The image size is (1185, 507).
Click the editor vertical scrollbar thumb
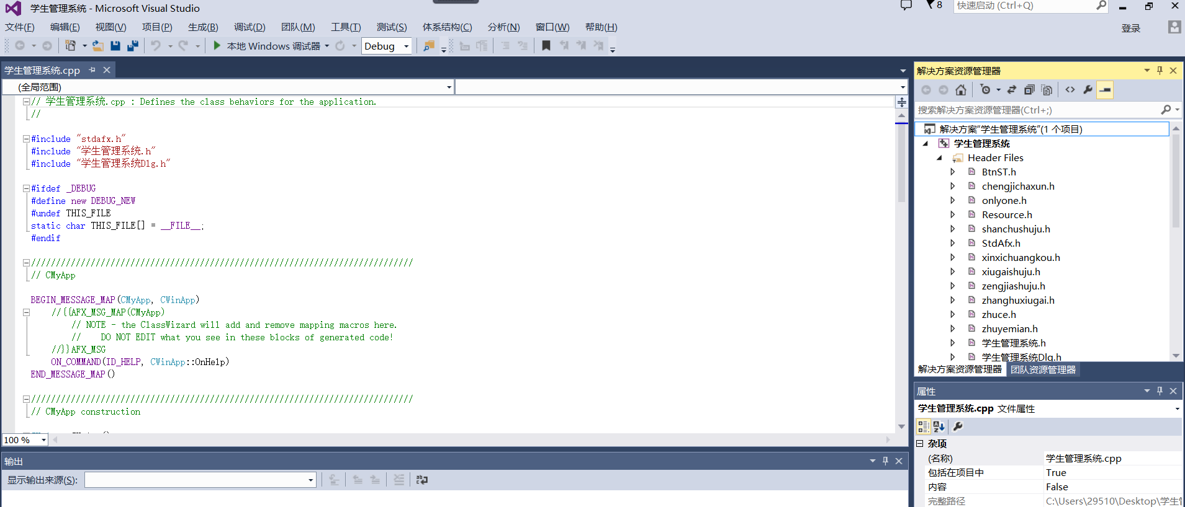pyautogui.click(x=901, y=162)
